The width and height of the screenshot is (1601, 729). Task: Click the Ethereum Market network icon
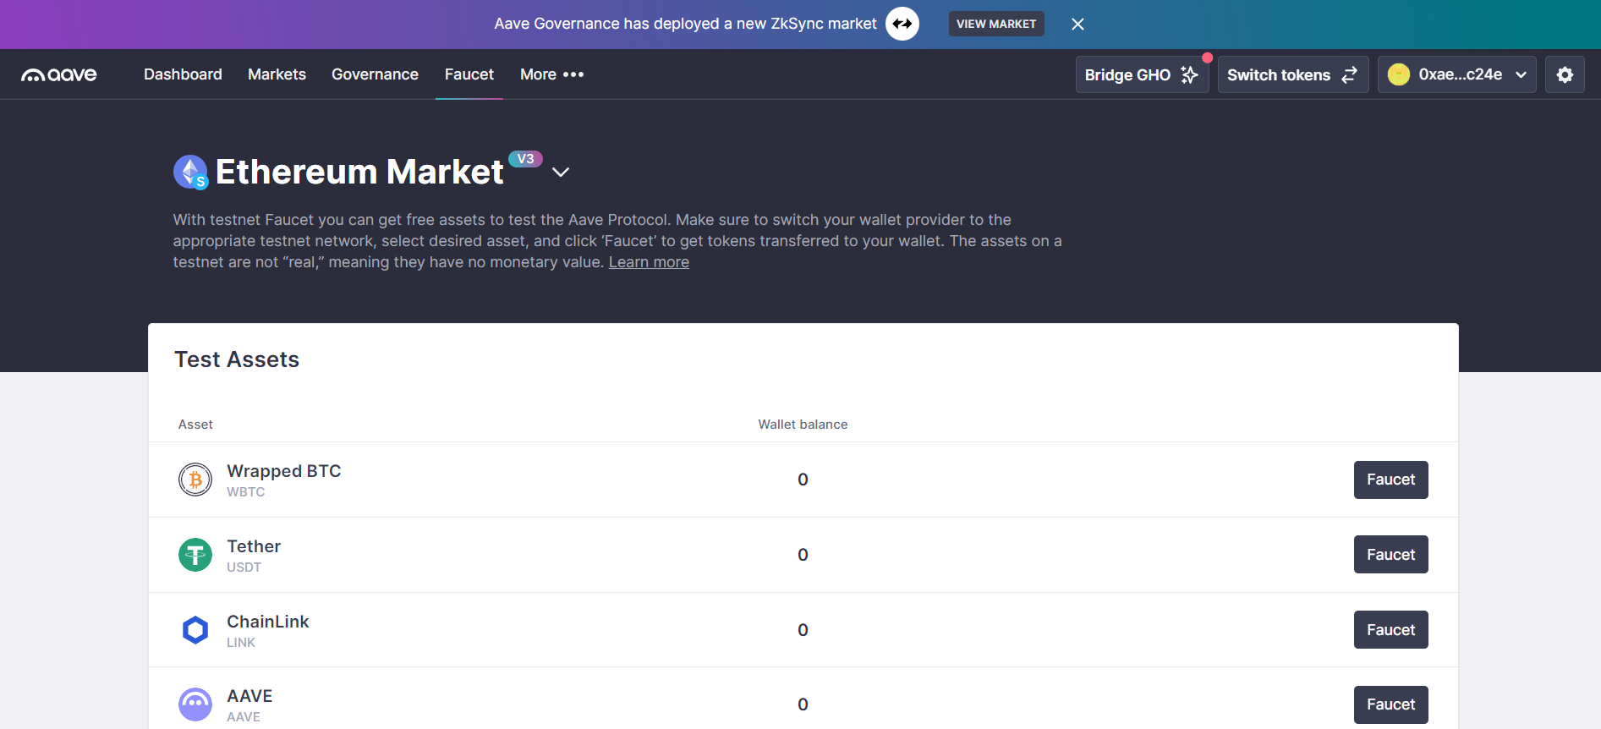point(190,172)
